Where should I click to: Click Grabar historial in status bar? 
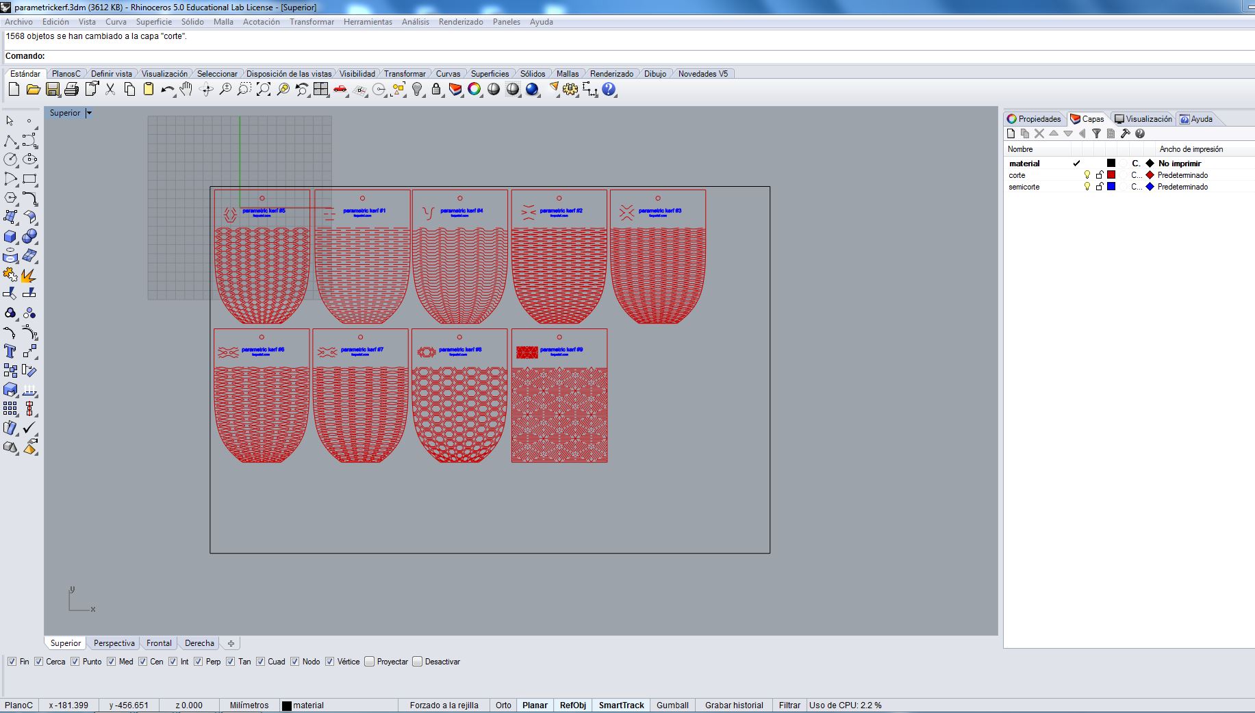[734, 705]
